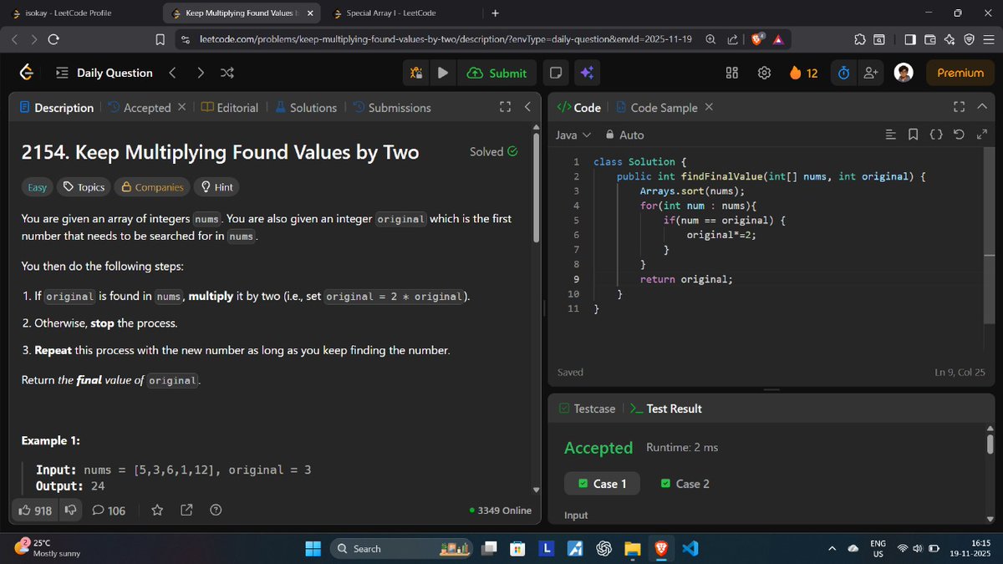This screenshot has height=564, width=1003.
Task: Collapse the Description panel chevron
Action: click(x=527, y=107)
